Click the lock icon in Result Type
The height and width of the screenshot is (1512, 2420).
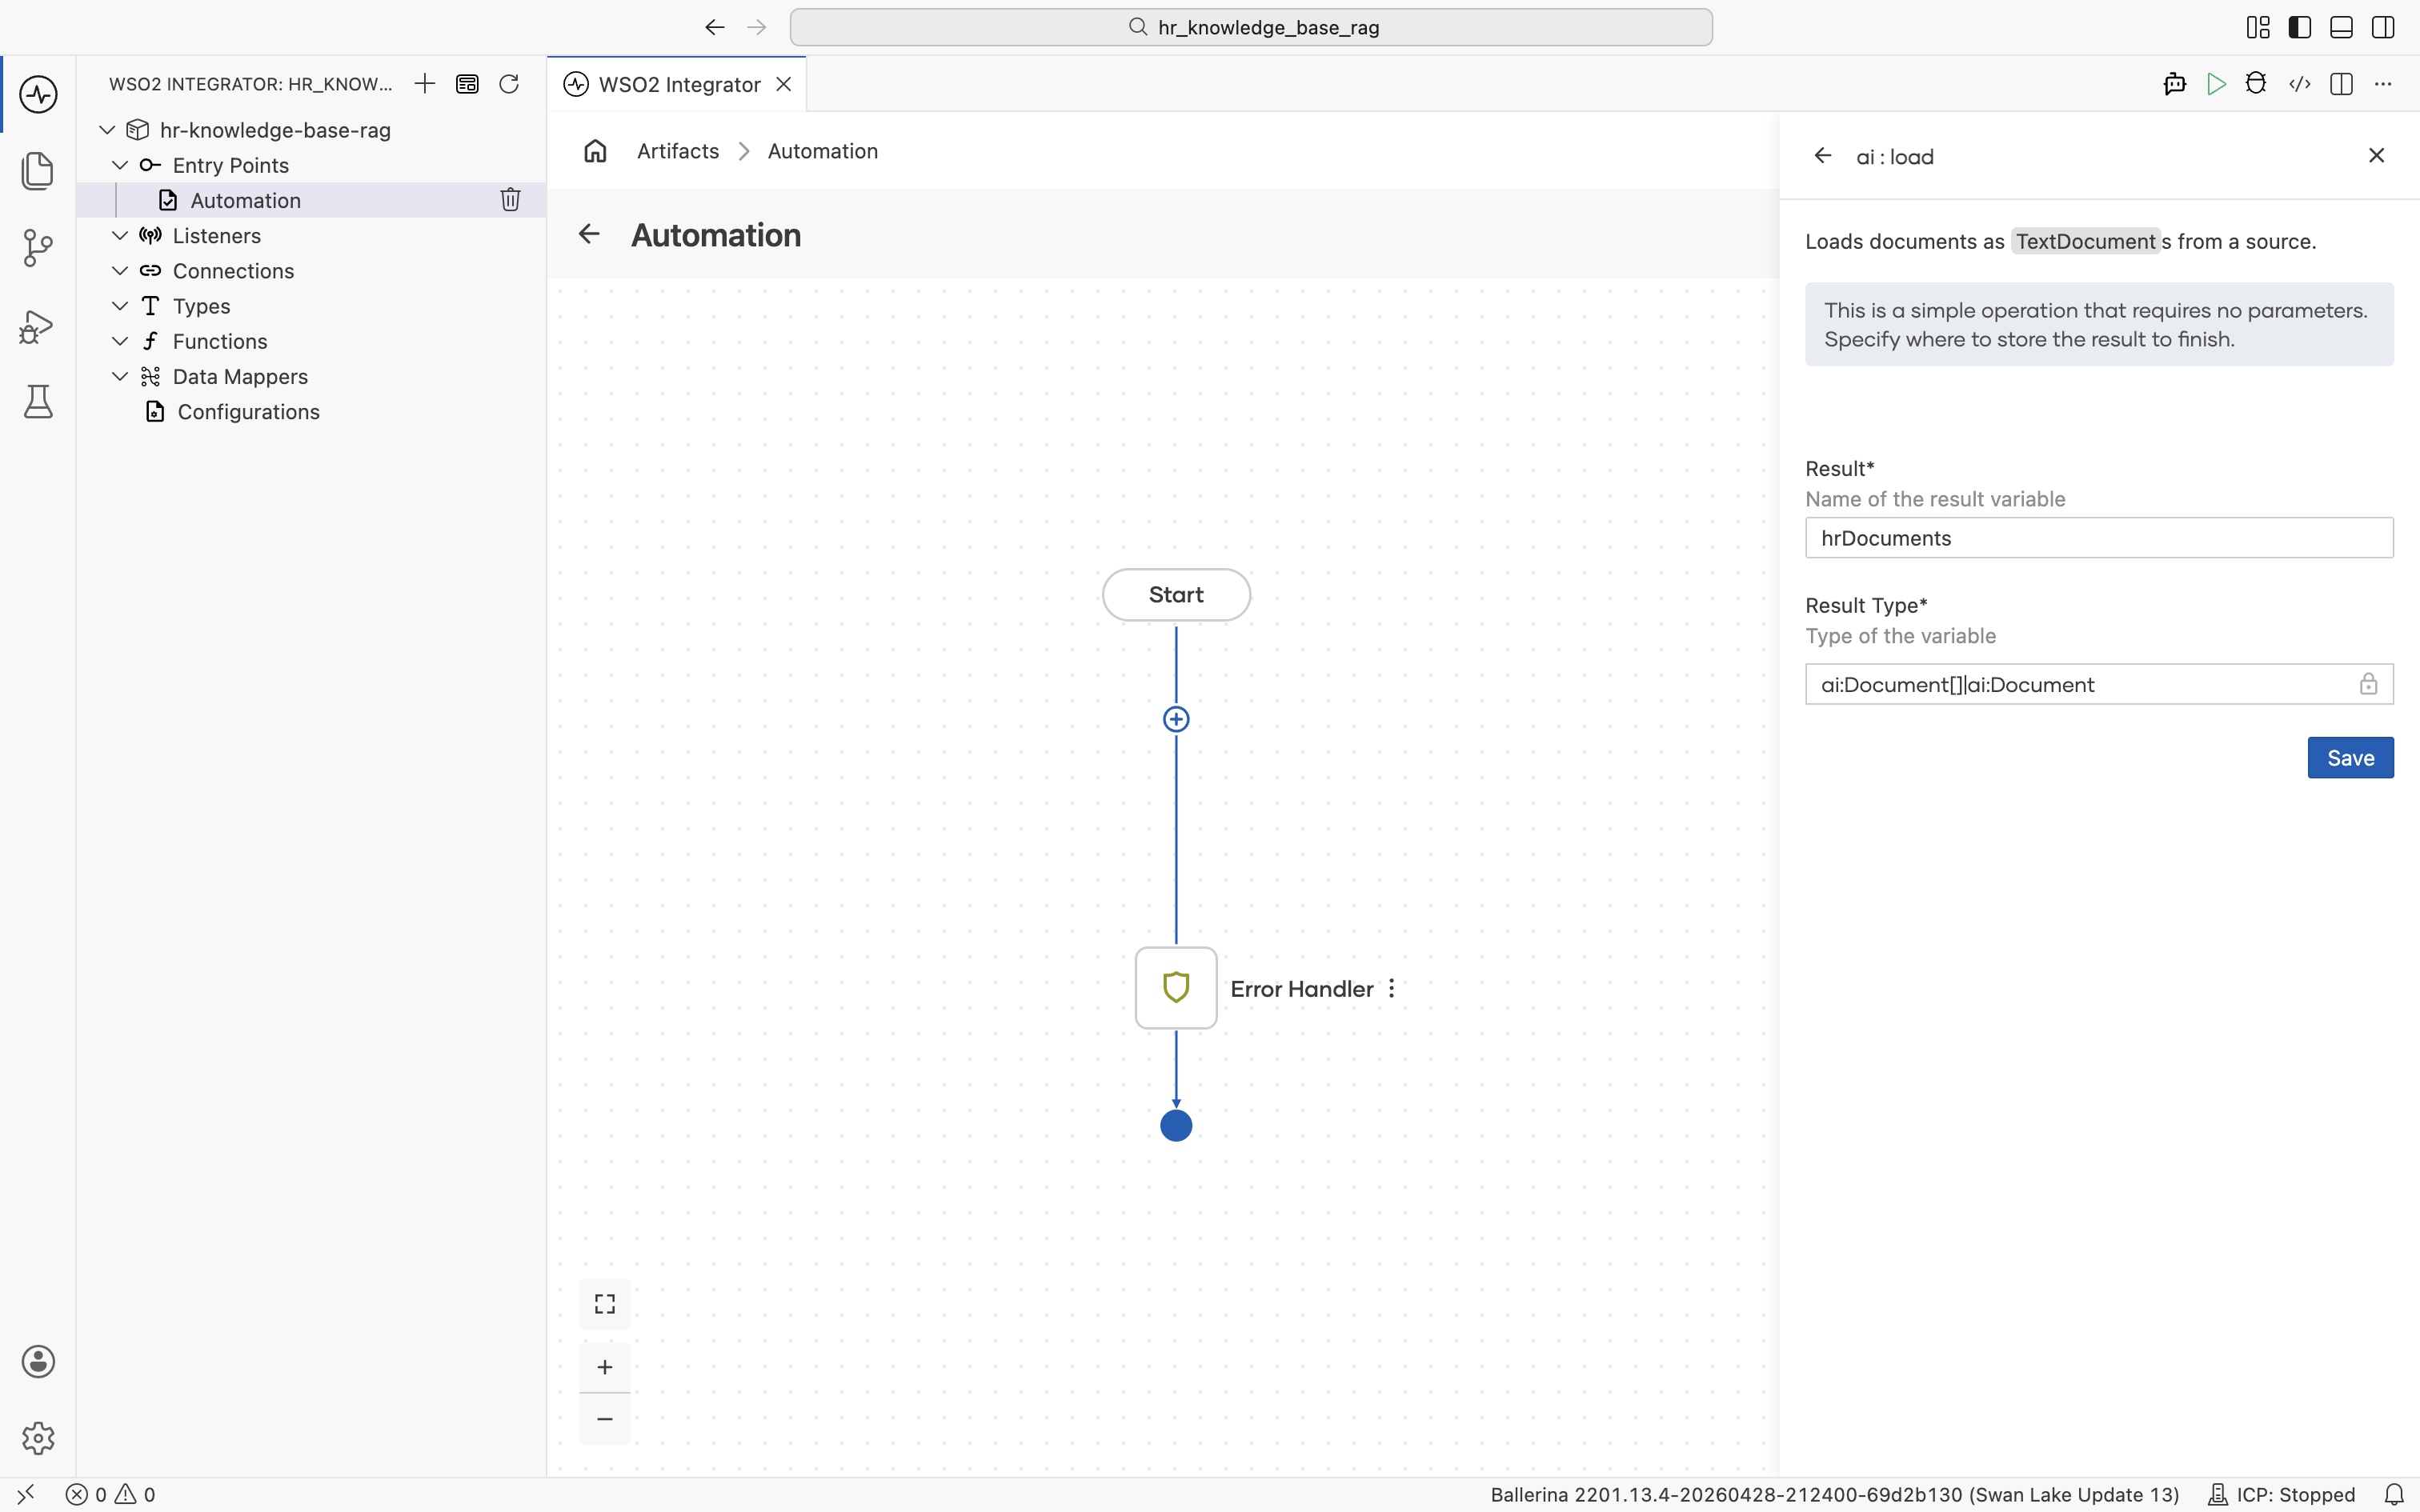pos(2368,684)
